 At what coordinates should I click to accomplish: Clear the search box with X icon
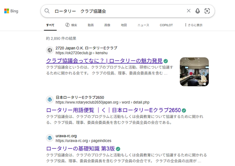[x=188, y=11]
